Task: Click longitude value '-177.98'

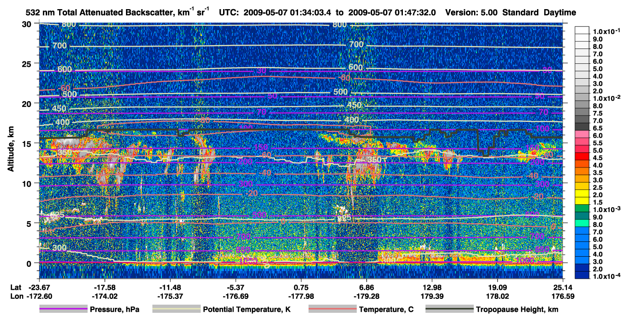Action: 300,296
